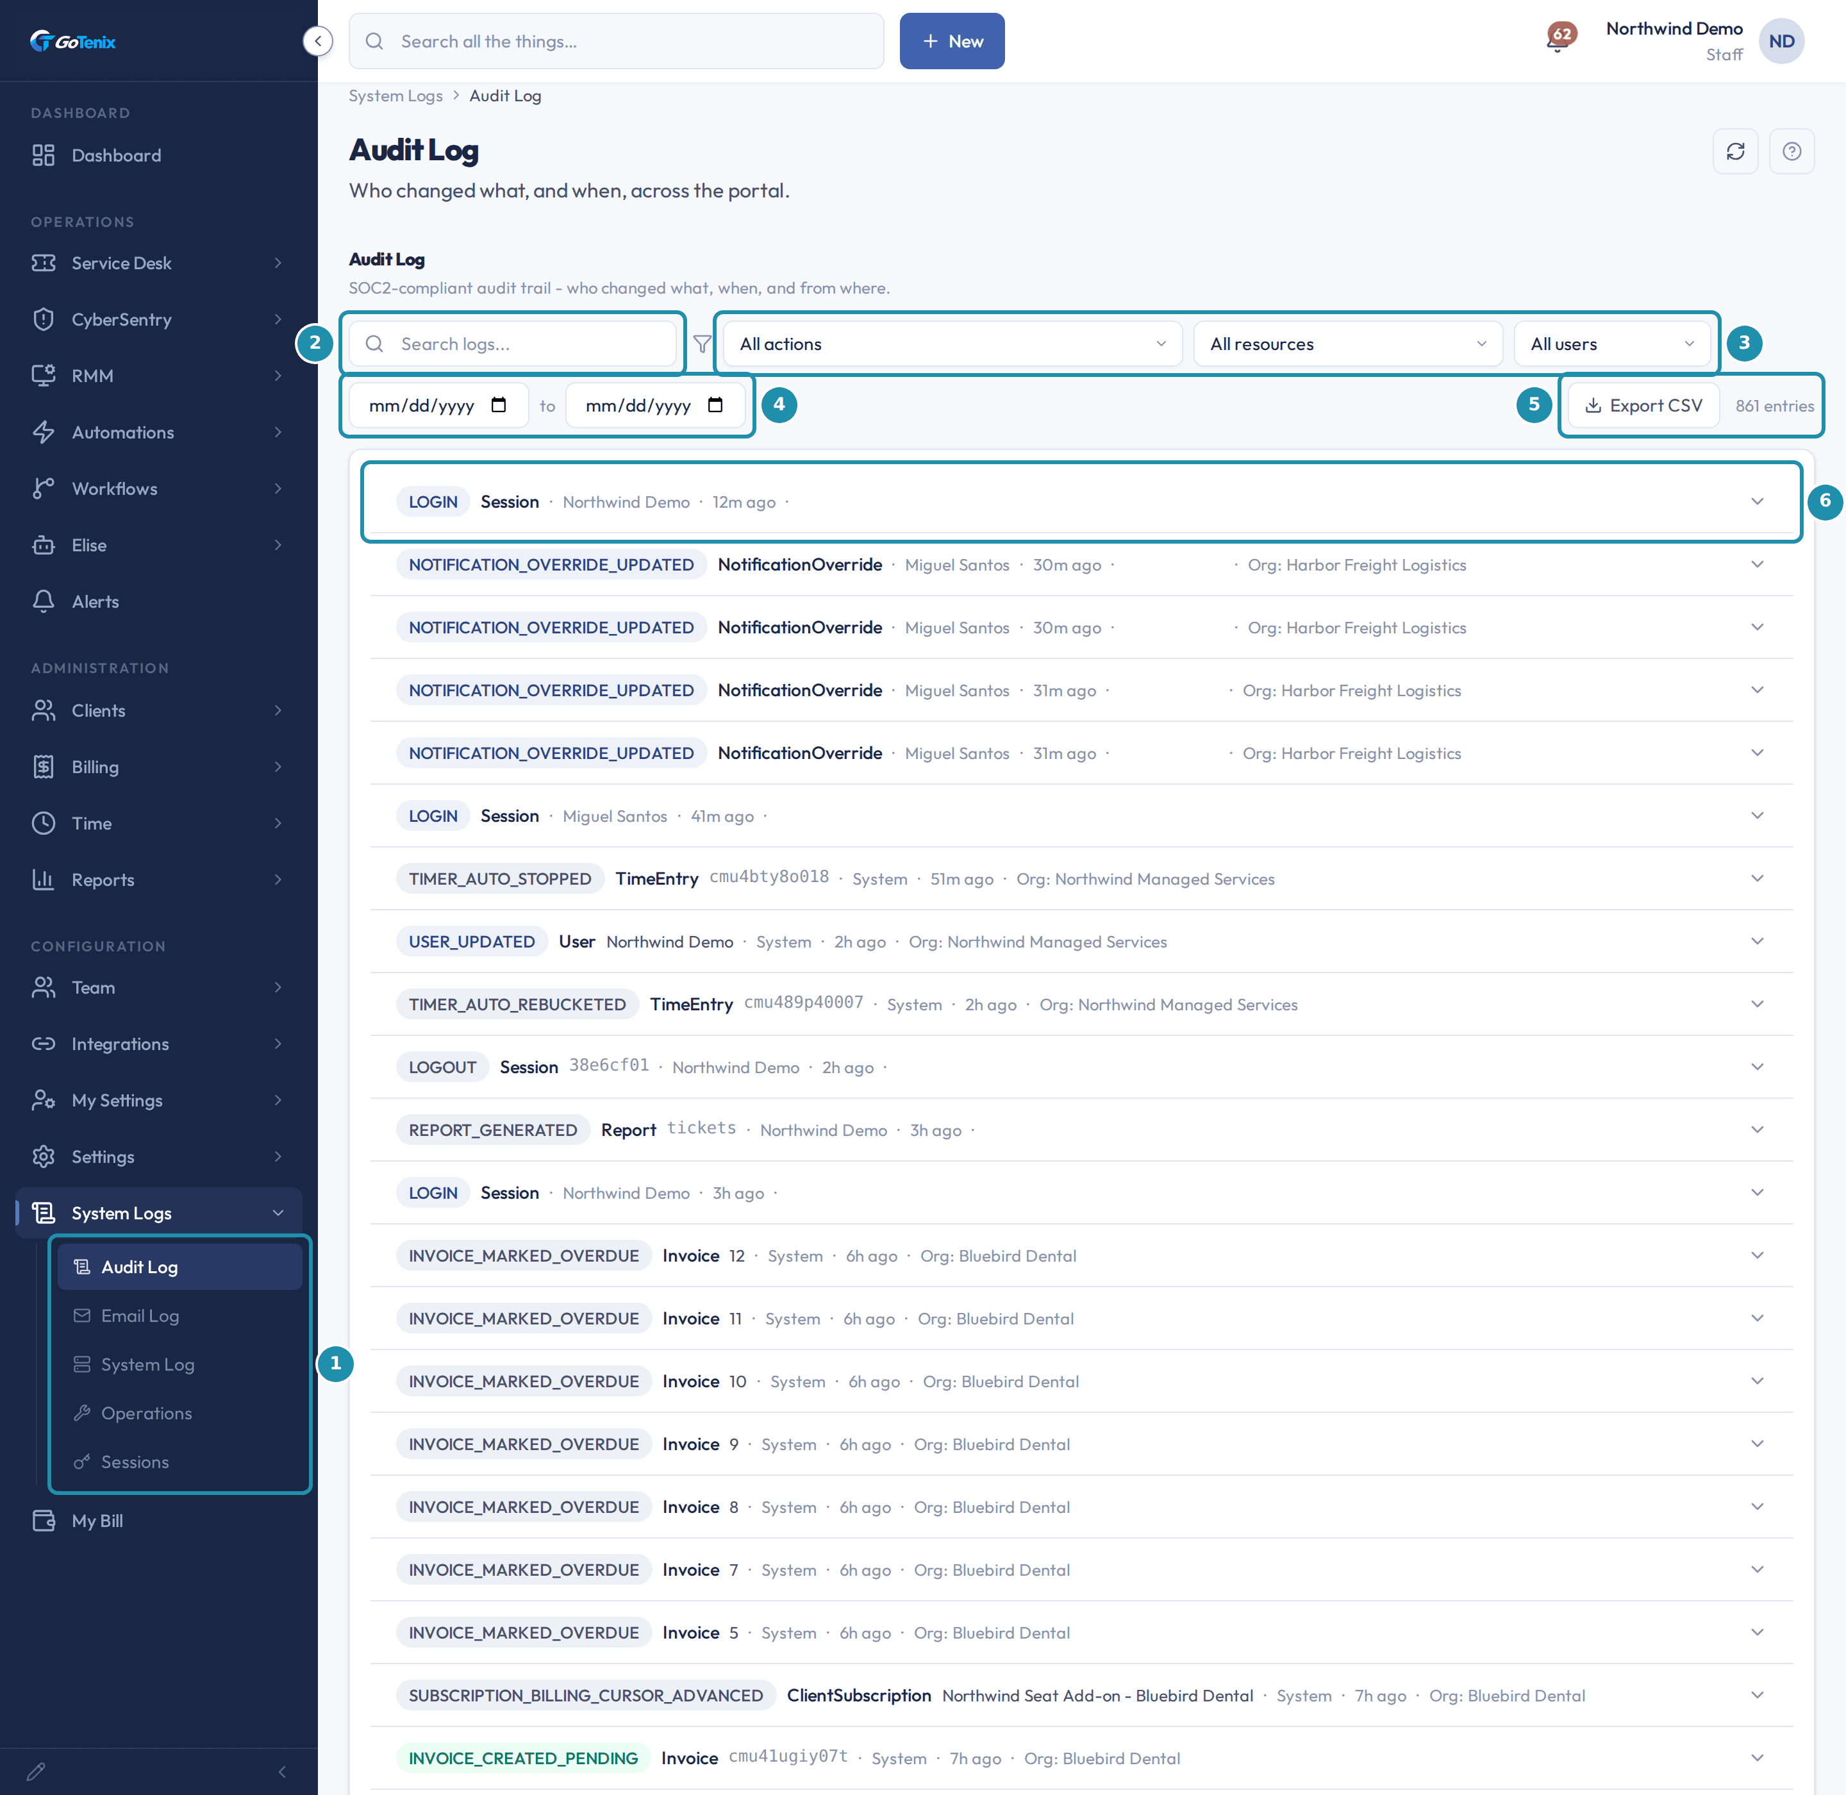Collapse System Logs sidebar section

[158, 1214]
